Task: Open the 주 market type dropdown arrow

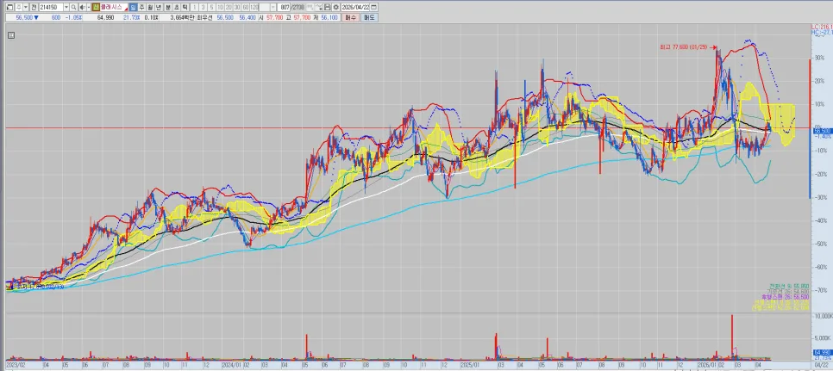Action: [x=26, y=8]
